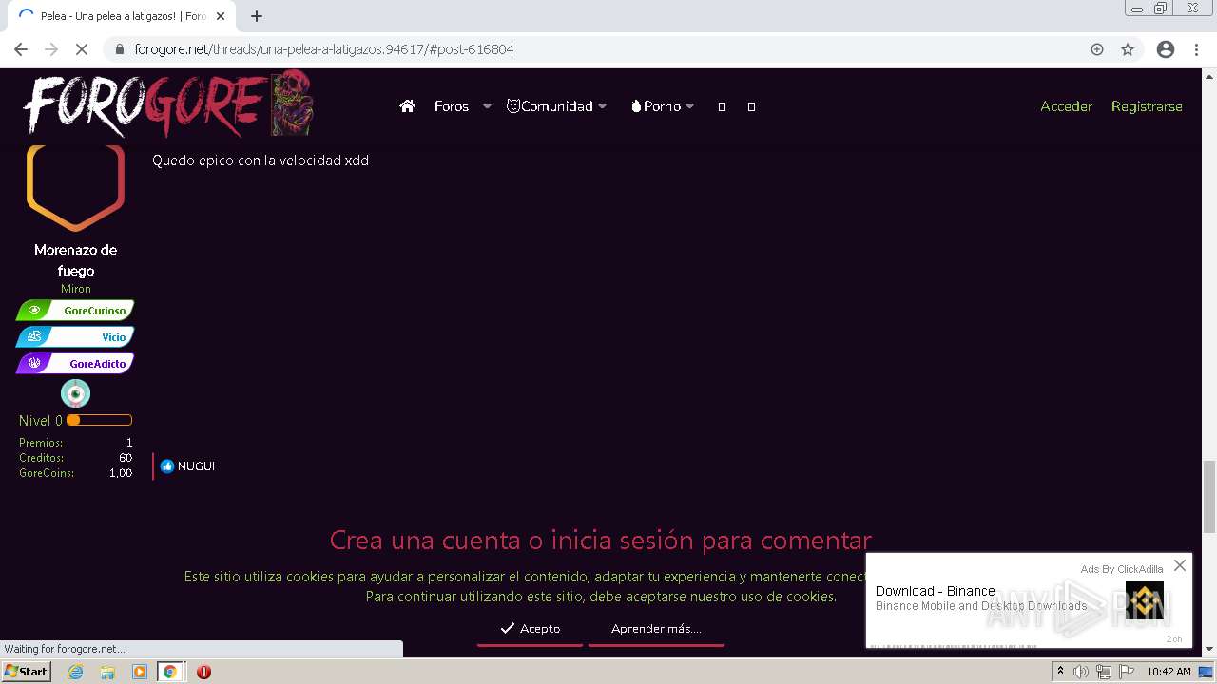This screenshot has width=1217, height=684.
Task: Open the Windows Start menu
Action: click(27, 672)
